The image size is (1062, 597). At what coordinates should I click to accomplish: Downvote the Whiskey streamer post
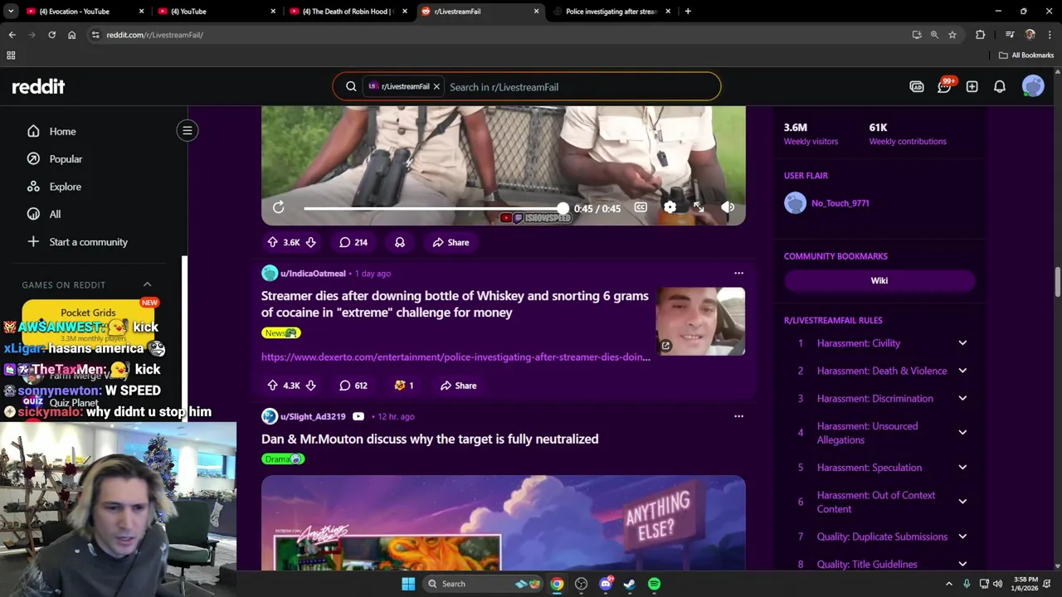pos(310,385)
